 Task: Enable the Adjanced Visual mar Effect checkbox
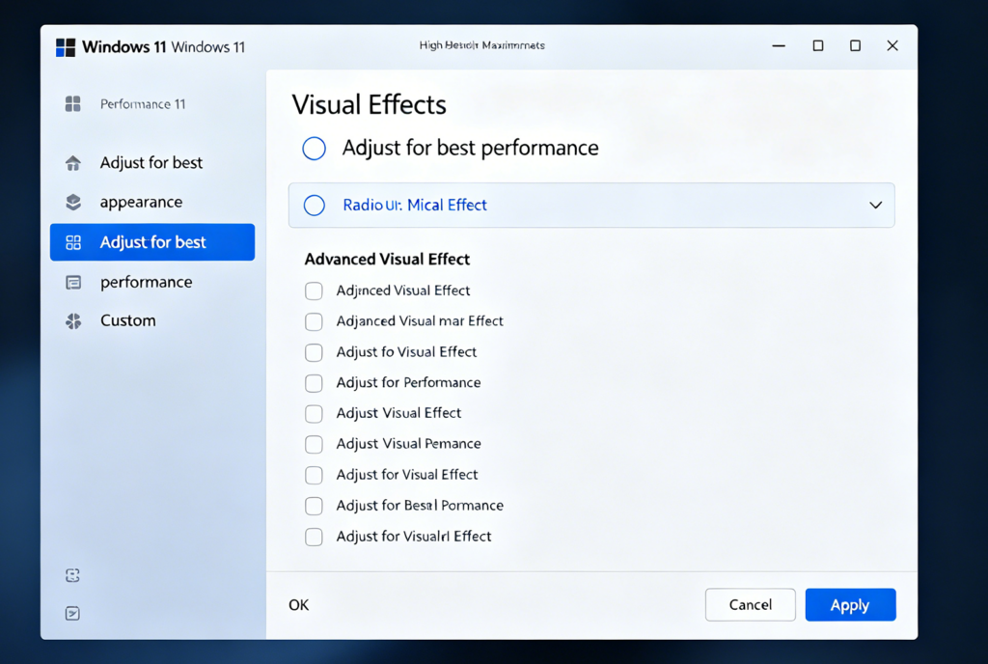(x=314, y=322)
